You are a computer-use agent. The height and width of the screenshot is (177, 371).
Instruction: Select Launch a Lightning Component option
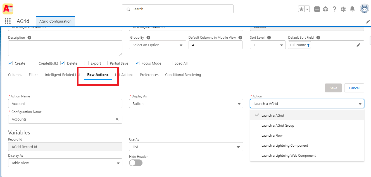pyautogui.click(x=307, y=146)
